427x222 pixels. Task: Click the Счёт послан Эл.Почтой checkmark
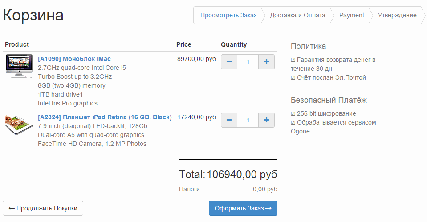point(293,78)
